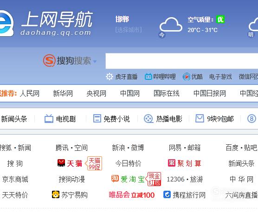Select the 新闻头条 category tab
The width and height of the screenshot is (258, 213).
pos(14,119)
